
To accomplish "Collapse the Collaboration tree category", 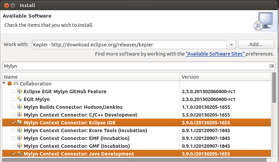I will (x=4, y=83).
